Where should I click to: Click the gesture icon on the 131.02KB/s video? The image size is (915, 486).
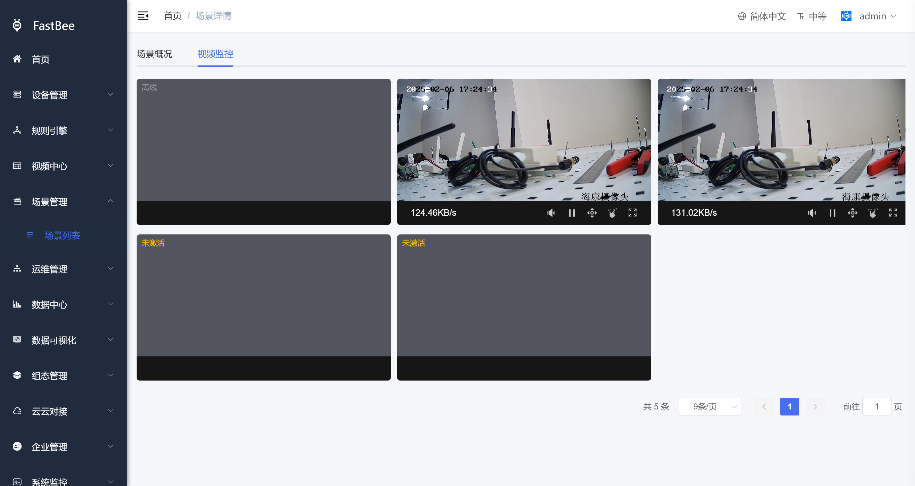tap(873, 213)
